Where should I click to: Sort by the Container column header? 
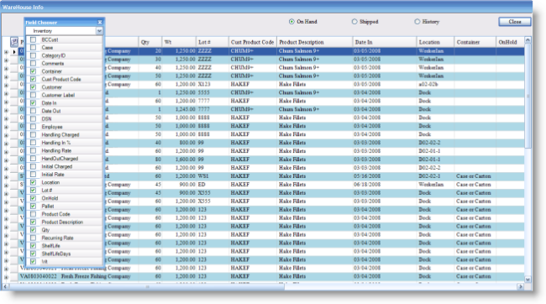pos(475,42)
